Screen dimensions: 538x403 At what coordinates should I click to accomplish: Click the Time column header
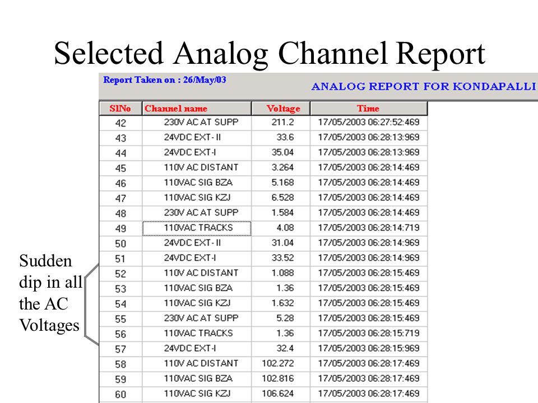coord(369,108)
